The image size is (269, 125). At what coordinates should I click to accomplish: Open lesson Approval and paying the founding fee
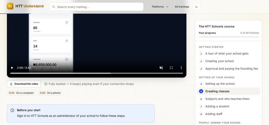click(229, 69)
